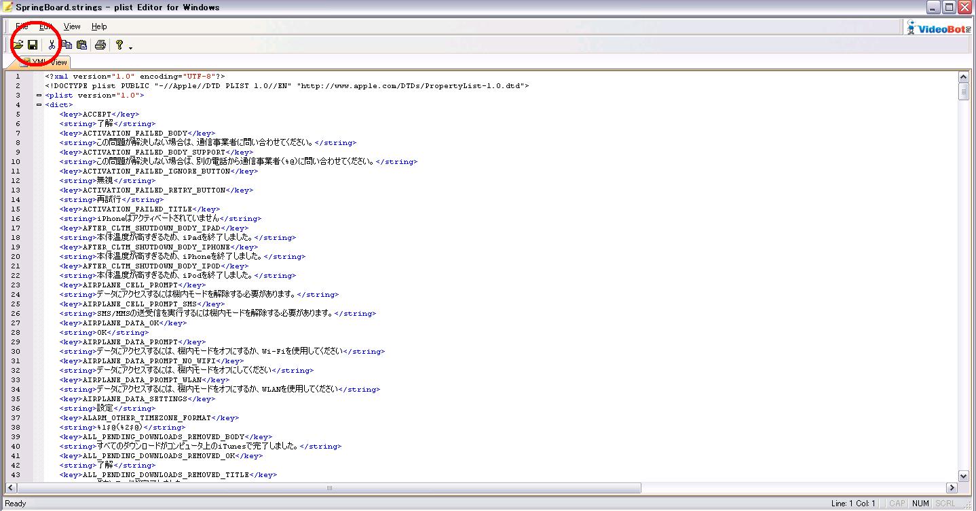Screen dimensions: 976x511
Task: Click the AFTER_CLTM_SHUTDOWN_BODY_IPAD key
Action: coord(153,228)
